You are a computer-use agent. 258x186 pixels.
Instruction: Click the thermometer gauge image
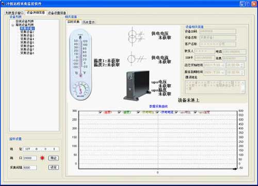tap(80, 64)
